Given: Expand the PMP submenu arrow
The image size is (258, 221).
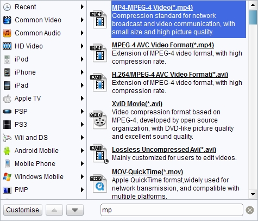Looking at the screenshot, I should 82,190.
